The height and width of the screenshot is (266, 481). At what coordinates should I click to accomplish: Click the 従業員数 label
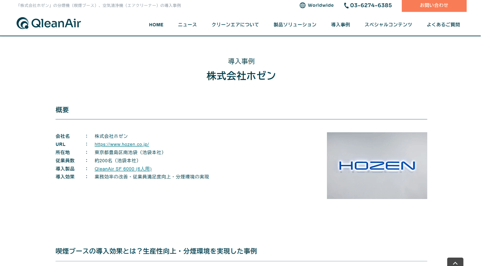coord(65,161)
